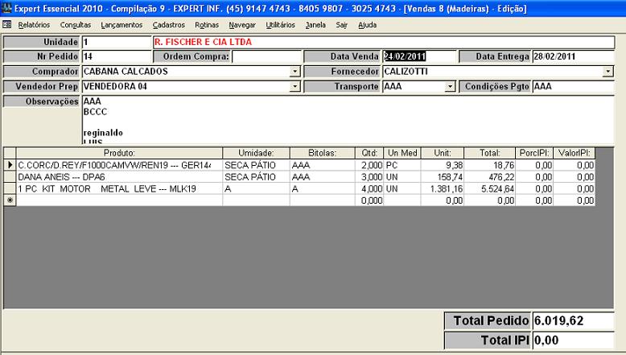Click the Produto column header
Image resolution: width=626 pixels, height=355 pixels.
(x=119, y=152)
